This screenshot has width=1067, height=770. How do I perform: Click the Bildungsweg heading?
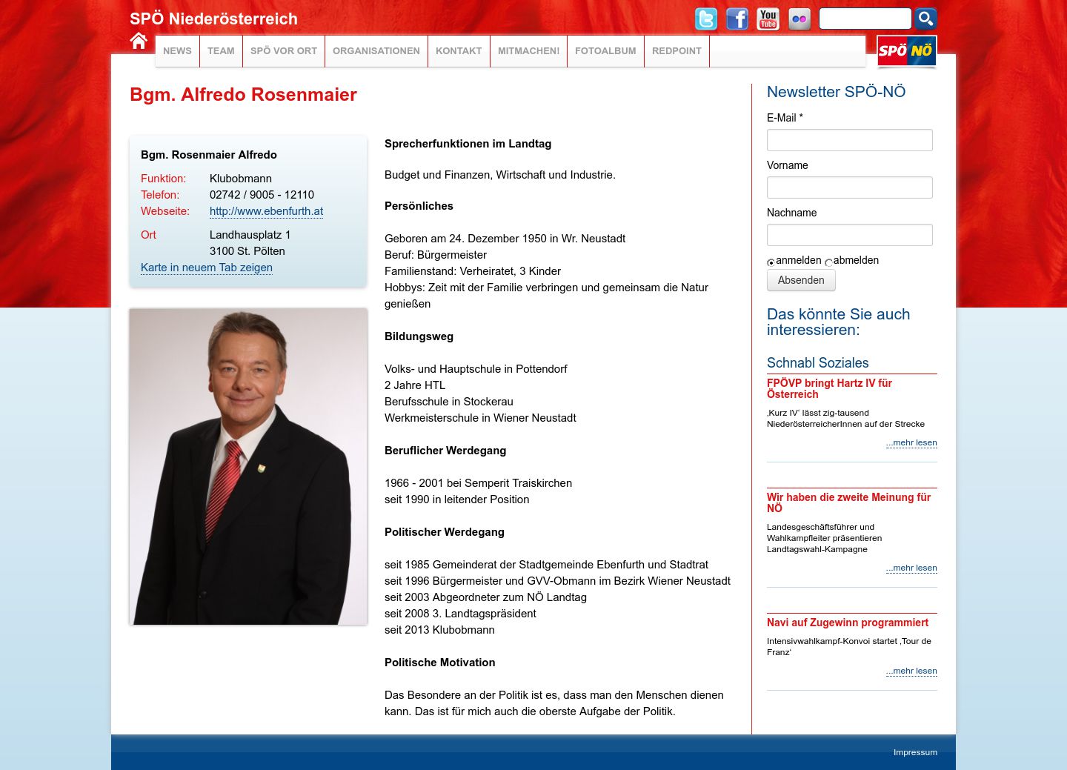(x=419, y=336)
